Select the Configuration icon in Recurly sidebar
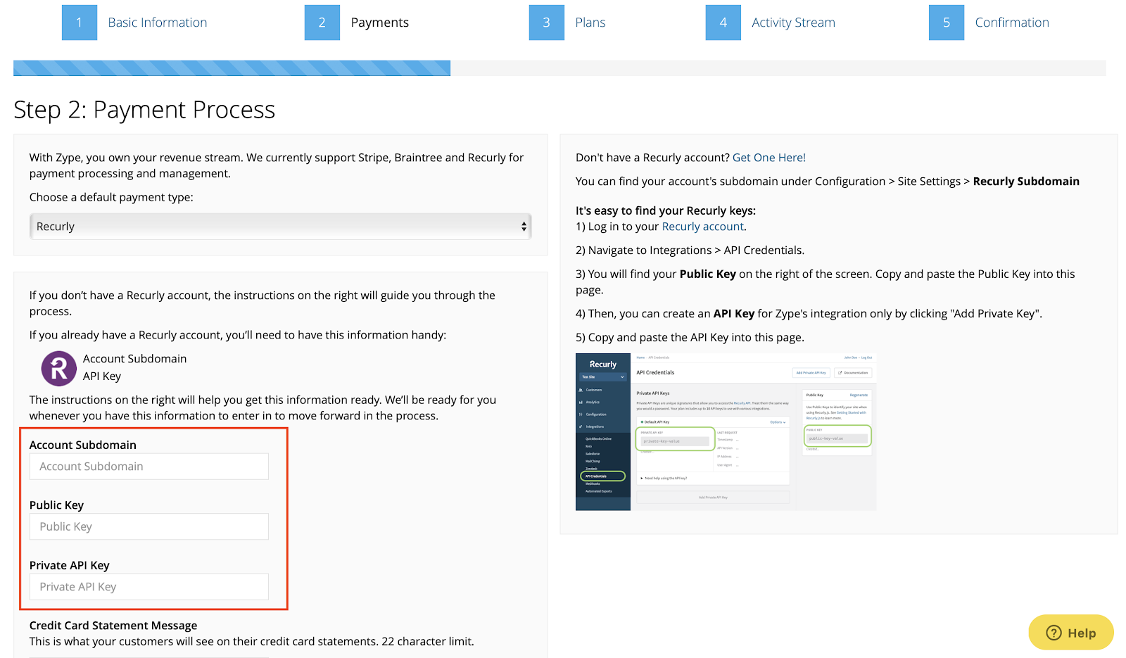Screen dimensions: 1126x658 (580, 415)
